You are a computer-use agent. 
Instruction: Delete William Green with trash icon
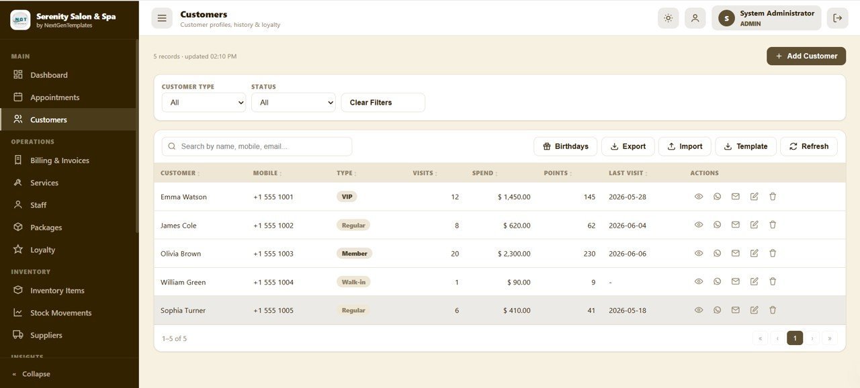[773, 282]
